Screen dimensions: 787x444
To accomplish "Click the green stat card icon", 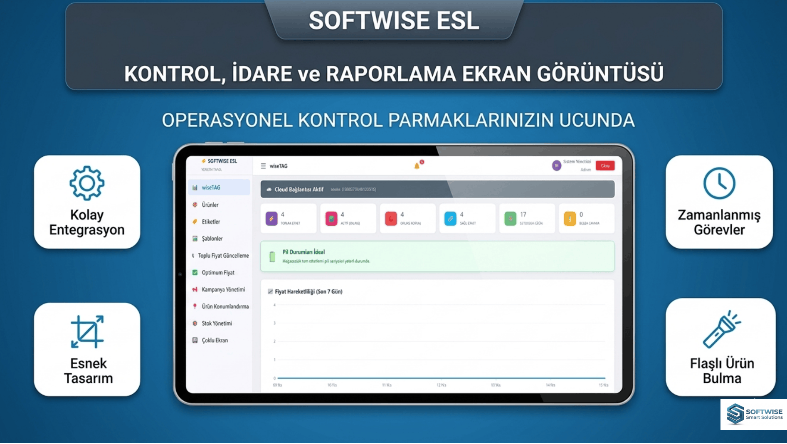I will point(510,218).
